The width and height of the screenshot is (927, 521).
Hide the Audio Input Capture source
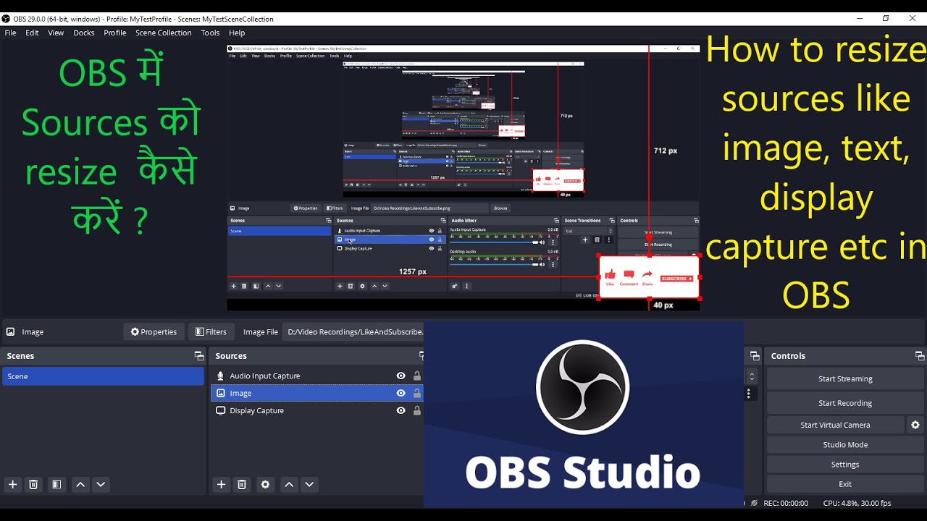[x=400, y=376]
